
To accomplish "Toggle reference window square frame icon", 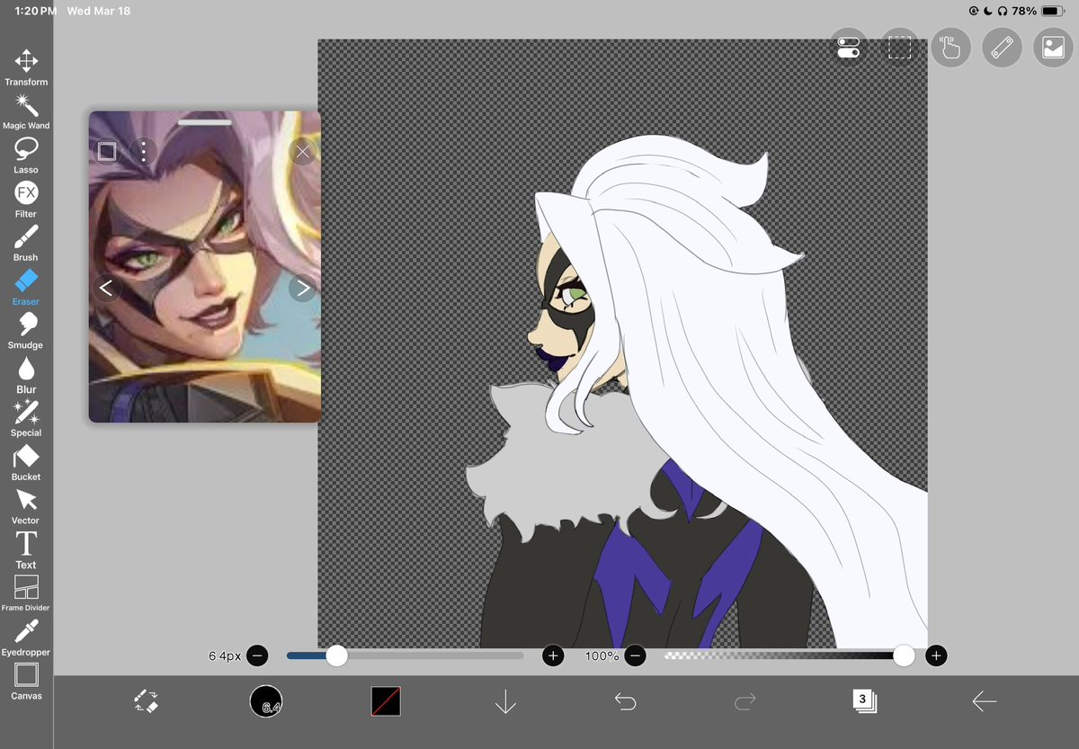I will coord(107,151).
